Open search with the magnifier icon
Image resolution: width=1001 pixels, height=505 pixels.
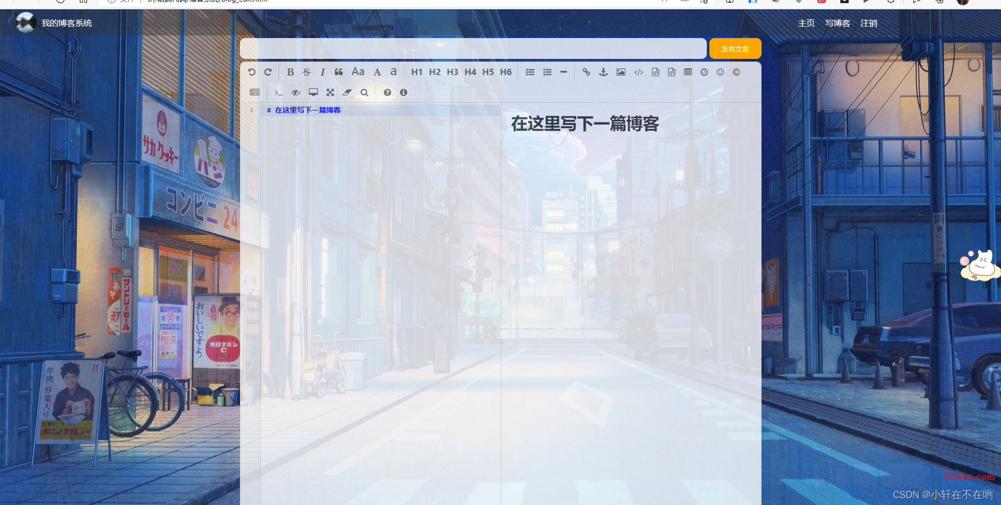tap(365, 92)
